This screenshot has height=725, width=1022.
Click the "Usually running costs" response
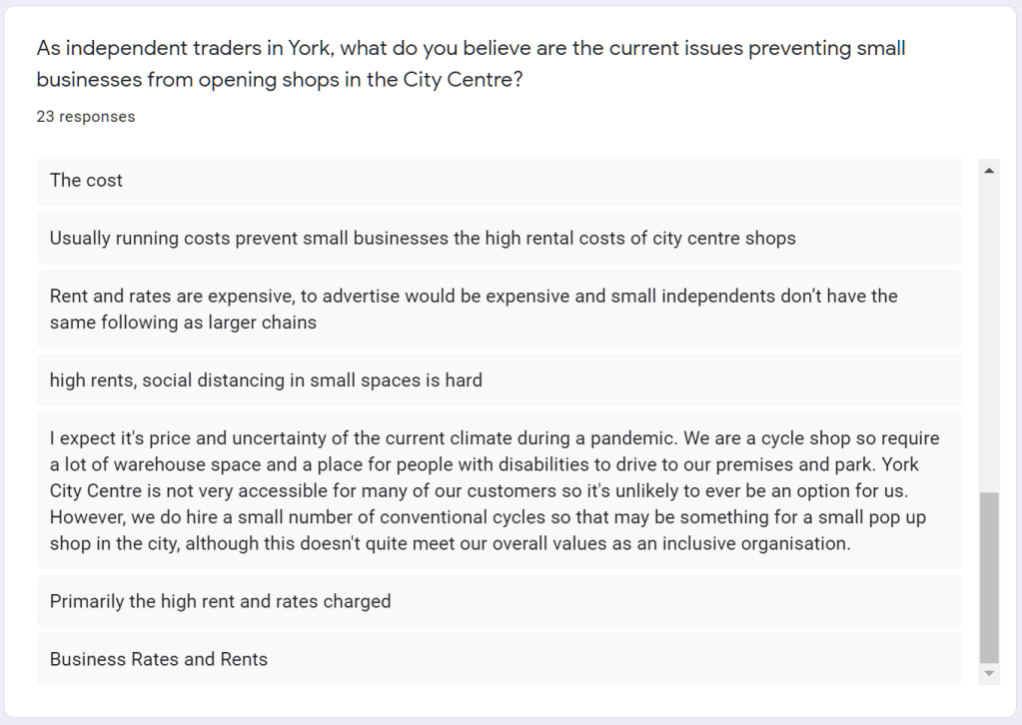click(423, 239)
